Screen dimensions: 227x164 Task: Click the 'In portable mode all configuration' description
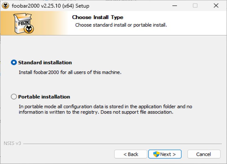[105, 109]
